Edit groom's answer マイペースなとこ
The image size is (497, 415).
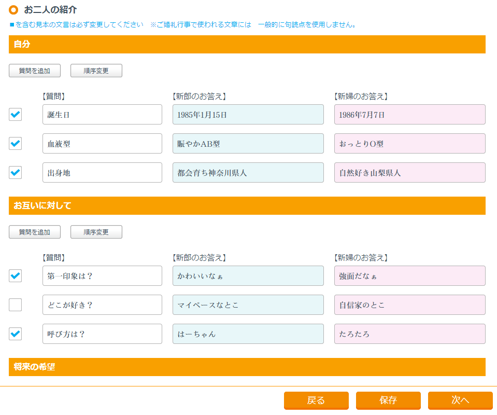point(248,305)
